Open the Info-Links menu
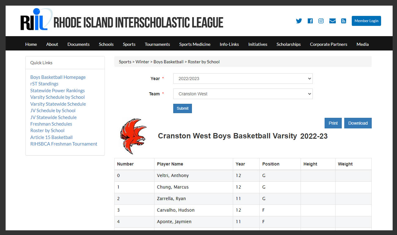The width and height of the screenshot is (397, 235). click(229, 44)
